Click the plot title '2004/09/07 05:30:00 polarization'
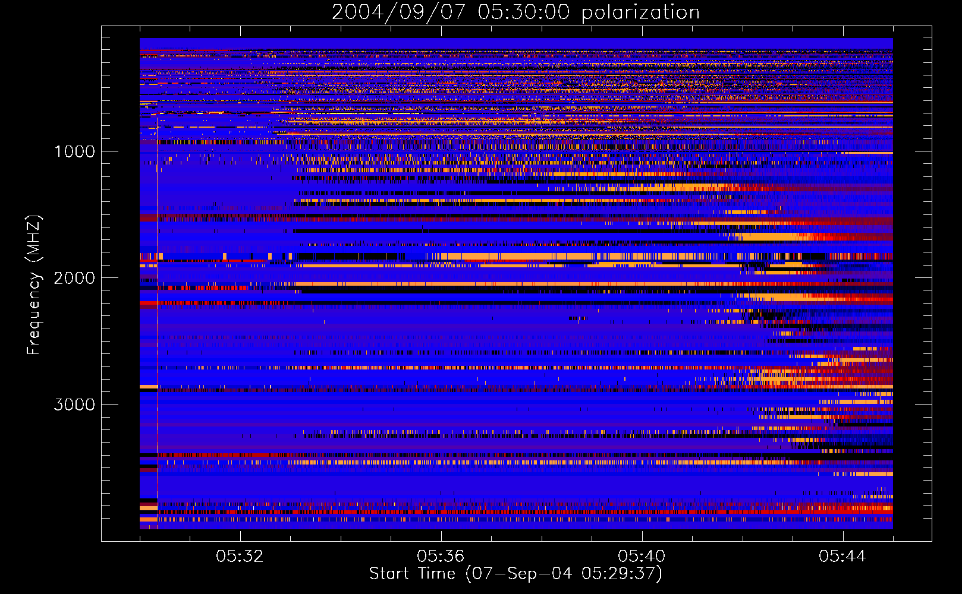The height and width of the screenshot is (594, 962). [x=515, y=12]
